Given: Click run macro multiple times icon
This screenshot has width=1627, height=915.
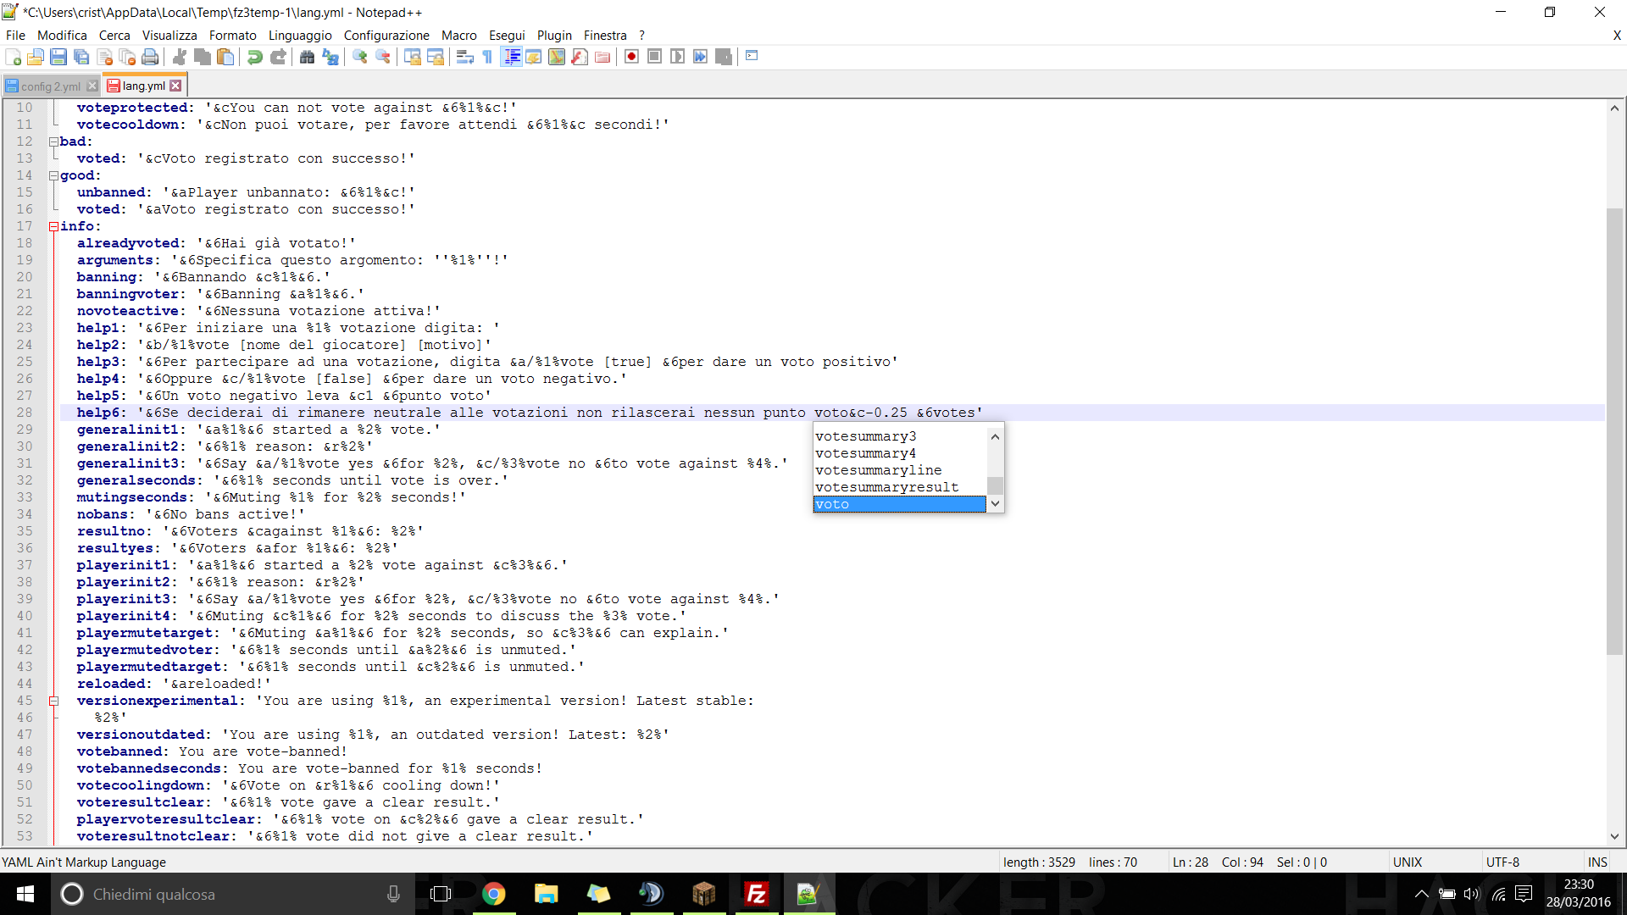Looking at the screenshot, I should 700,57.
